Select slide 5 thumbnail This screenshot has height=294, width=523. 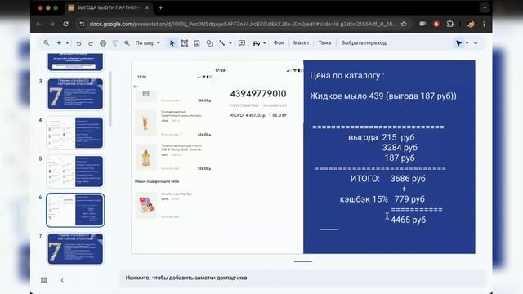75,171
